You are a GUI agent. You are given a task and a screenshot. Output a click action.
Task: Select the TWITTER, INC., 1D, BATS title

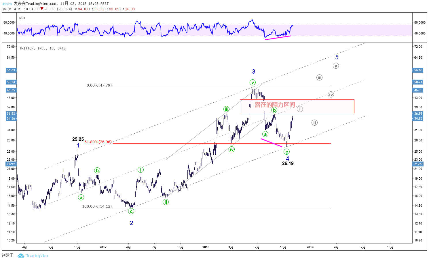pos(42,48)
